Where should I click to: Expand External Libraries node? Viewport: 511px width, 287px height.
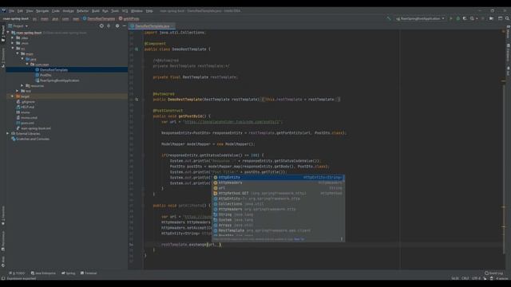coord(8,133)
